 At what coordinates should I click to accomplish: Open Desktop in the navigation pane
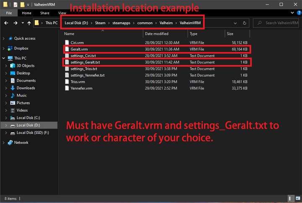click(23, 73)
